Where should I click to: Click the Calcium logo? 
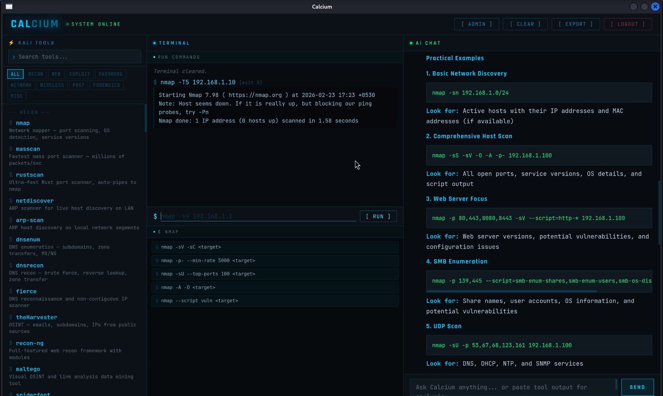point(34,24)
